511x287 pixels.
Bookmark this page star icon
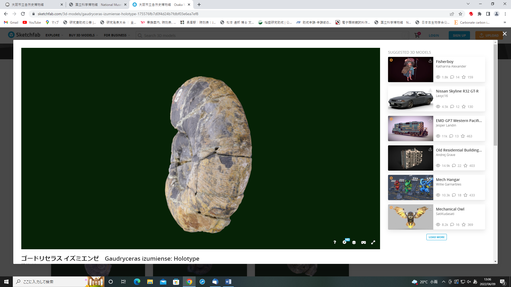pos(460,14)
